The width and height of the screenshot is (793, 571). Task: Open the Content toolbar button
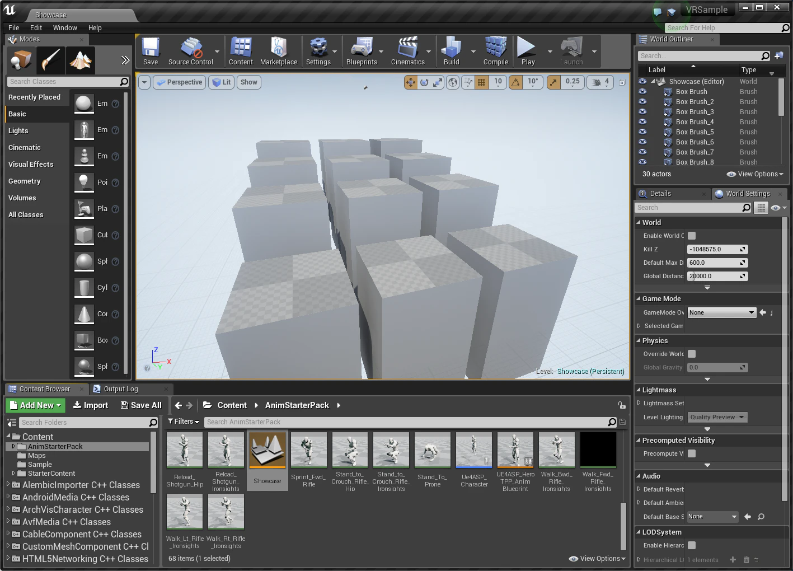tap(241, 51)
